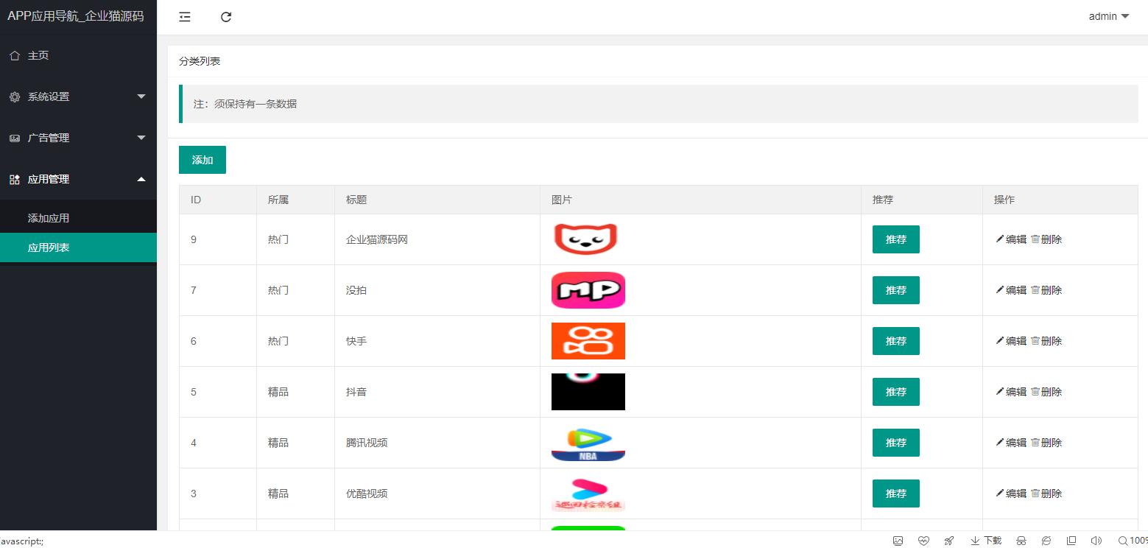Expand the 广告管理 sidebar menu

pos(78,138)
